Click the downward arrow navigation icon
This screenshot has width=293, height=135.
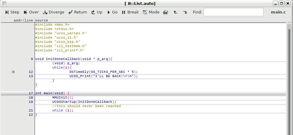(x=185, y=12)
